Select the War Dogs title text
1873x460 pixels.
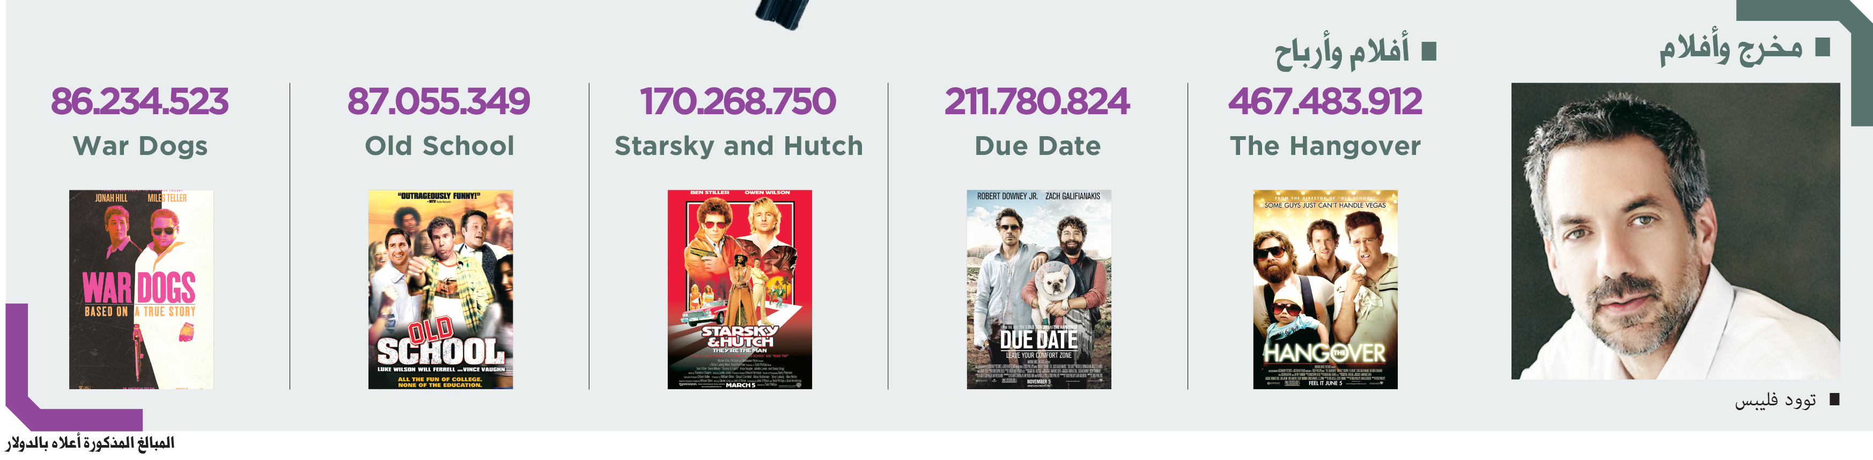(x=141, y=146)
